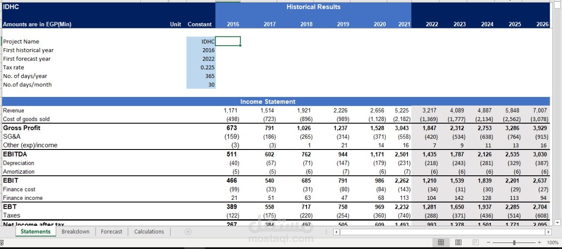Screen dimensions: 562x249
Task: Select 2016 Revenue value 1,171
Action: [x=230, y=110]
